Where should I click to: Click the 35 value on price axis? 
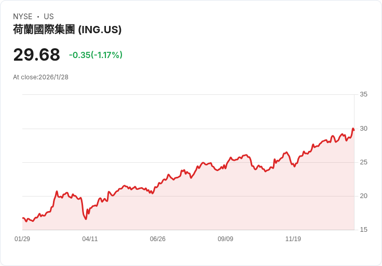pos(363,94)
